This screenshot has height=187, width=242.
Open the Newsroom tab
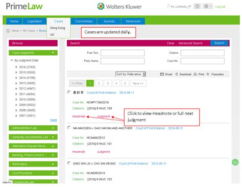click(x=133, y=21)
